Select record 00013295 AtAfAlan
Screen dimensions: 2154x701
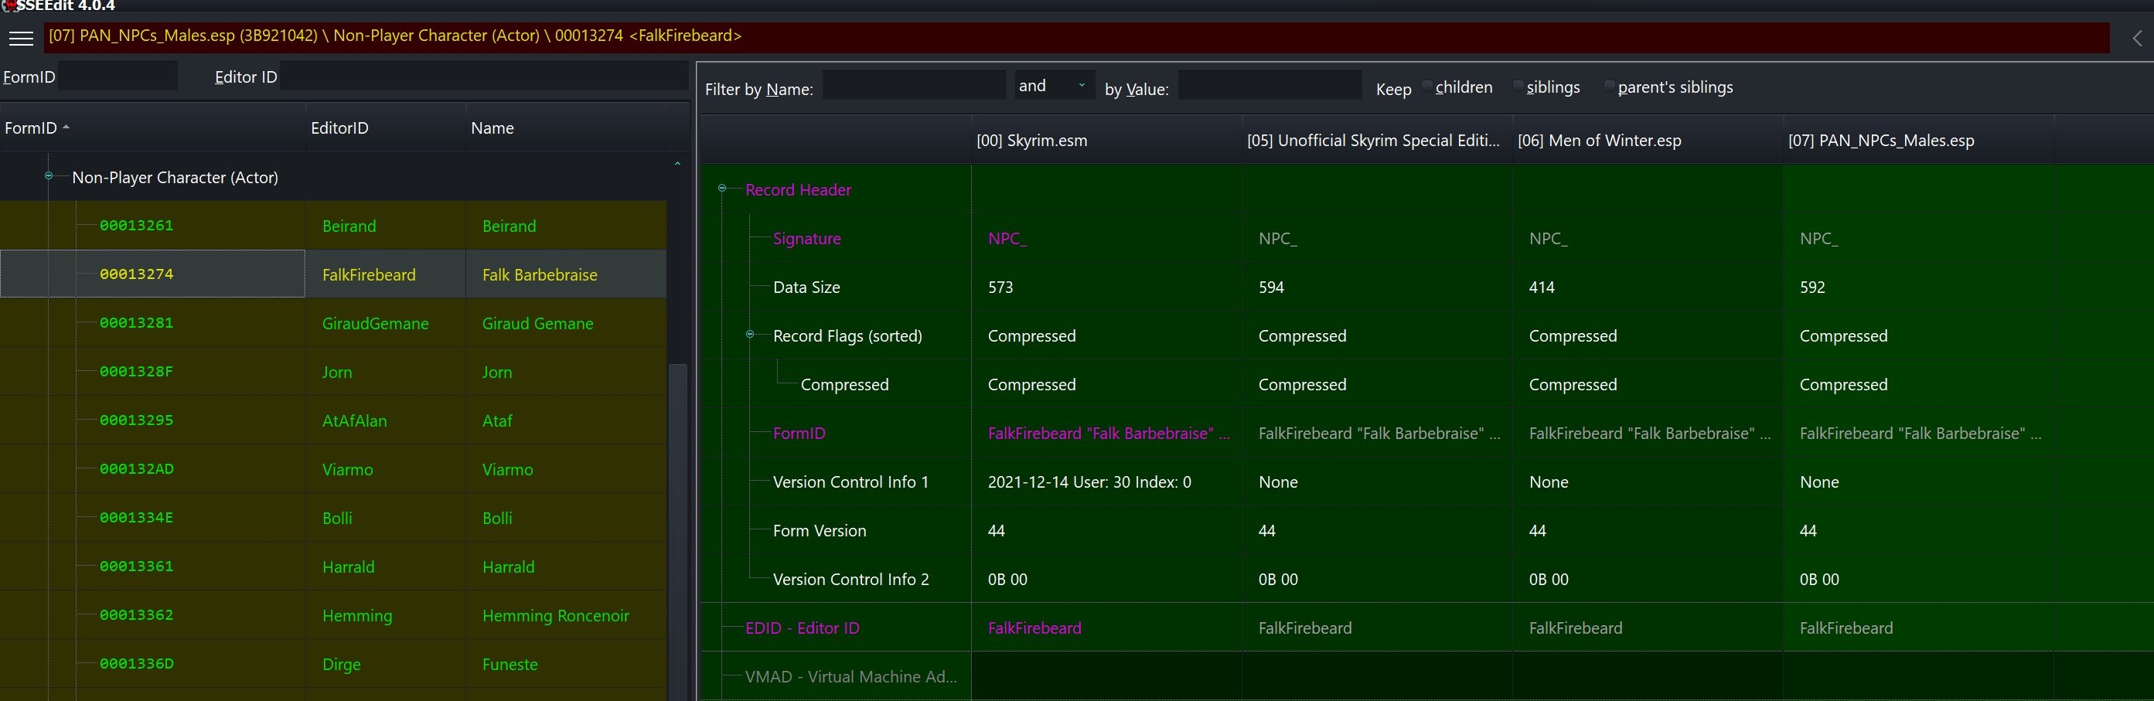point(332,420)
